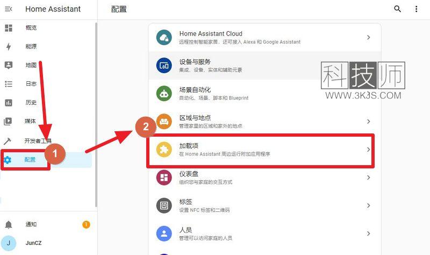Click the 日志 list icon
The height and width of the screenshot is (255, 430).
tap(9, 84)
